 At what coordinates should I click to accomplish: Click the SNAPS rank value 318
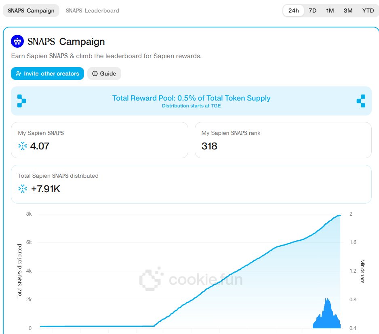tap(209, 146)
